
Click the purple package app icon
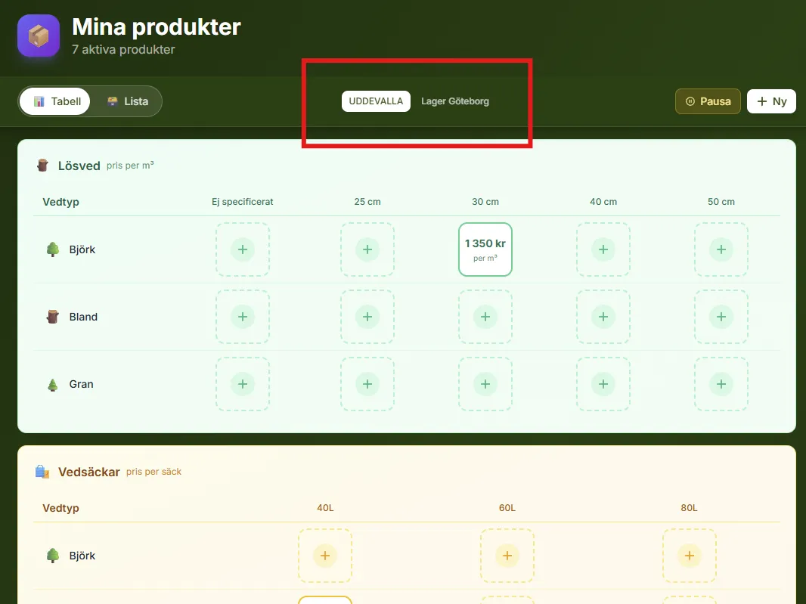pyautogui.click(x=39, y=36)
